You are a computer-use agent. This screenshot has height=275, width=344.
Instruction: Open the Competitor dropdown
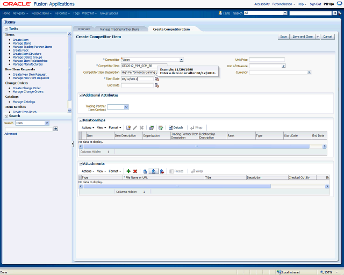[x=181, y=60]
